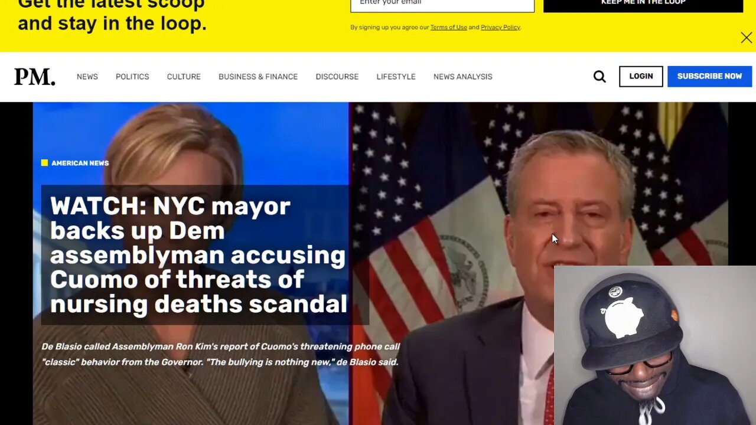Open the Politics section
The width and height of the screenshot is (756, 425).
tap(132, 77)
